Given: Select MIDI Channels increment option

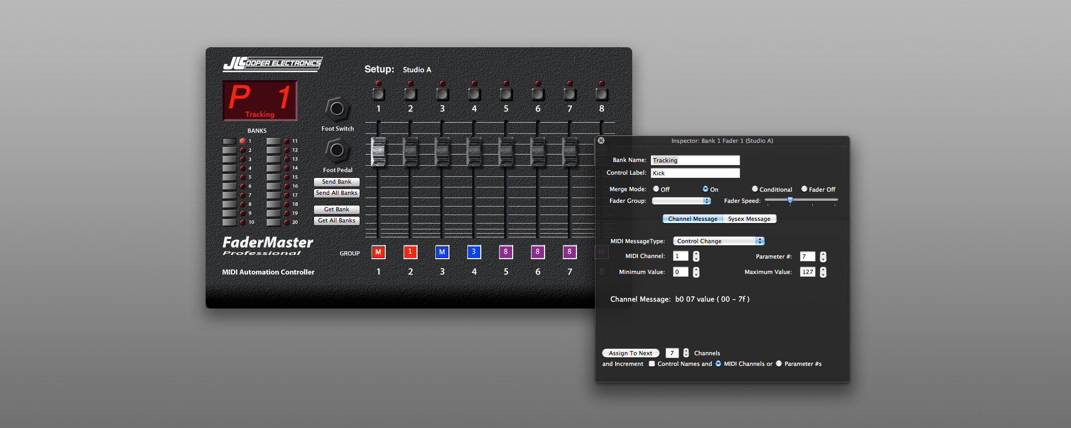Looking at the screenshot, I should [x=718, y=364].
